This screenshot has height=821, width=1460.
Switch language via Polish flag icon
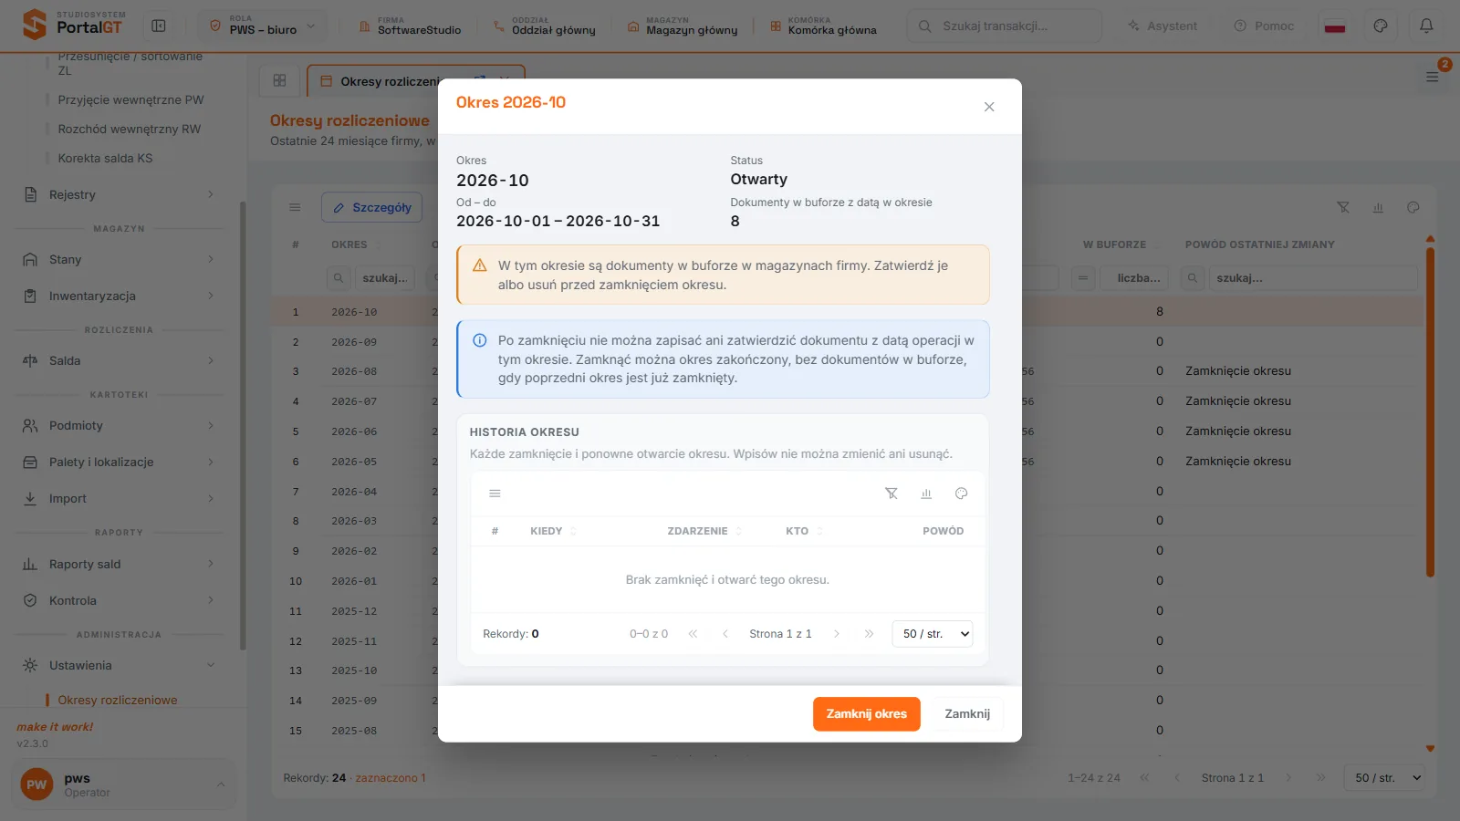(x=1335, y=26)
